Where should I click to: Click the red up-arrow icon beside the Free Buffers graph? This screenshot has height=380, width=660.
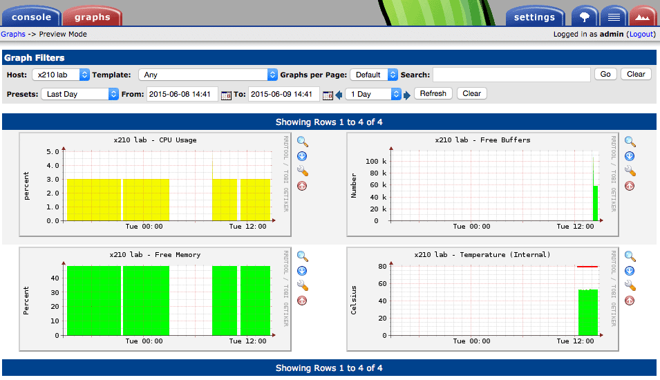pos(630,186)
